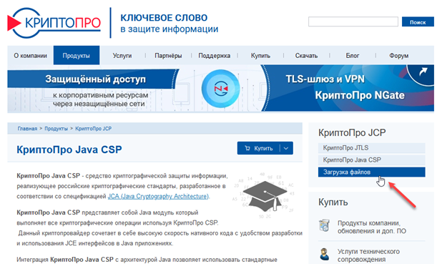Open the Блог menu
Screen dimensions: 442x264
353,56
